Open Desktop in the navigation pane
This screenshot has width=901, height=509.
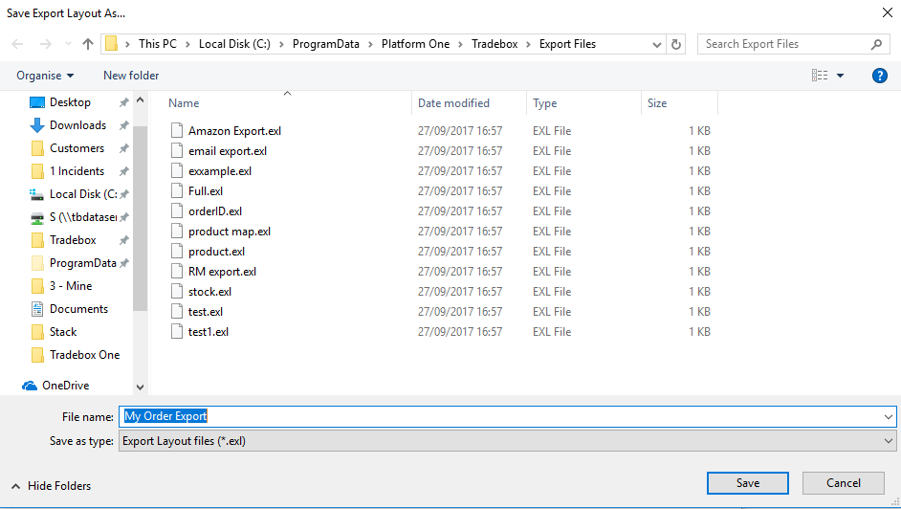point(70,102)
